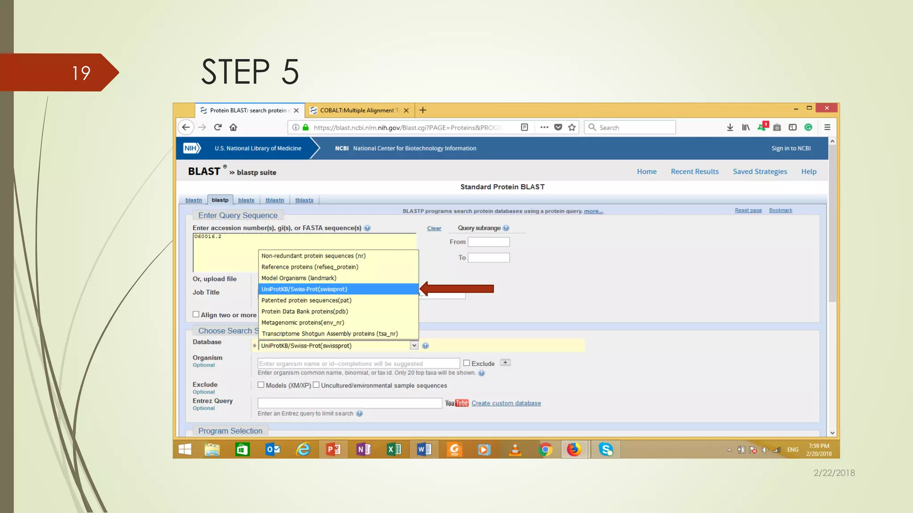
Task: Add another organism with plus button
Action: click(x=505, y=362)
